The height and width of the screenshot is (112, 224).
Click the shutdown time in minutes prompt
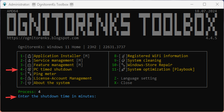click(57, 96)
